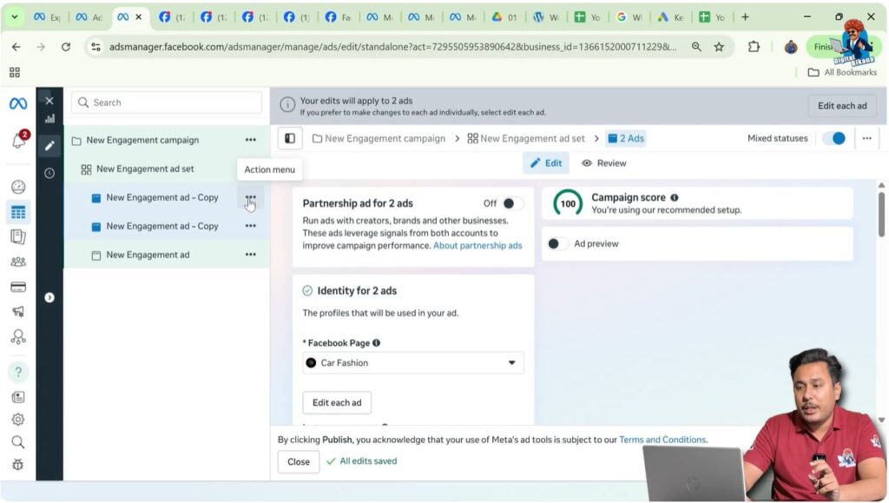Select the pencil edit icon in dark panel

(49, 146)
